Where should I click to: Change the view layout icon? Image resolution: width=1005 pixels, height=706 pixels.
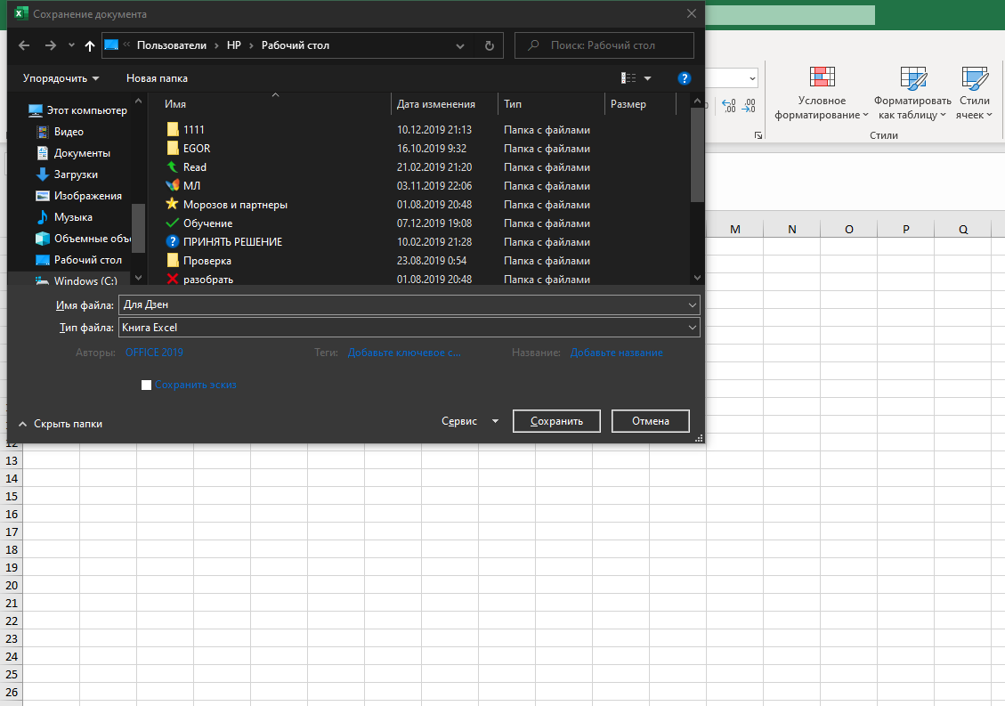tap(628, 78)
